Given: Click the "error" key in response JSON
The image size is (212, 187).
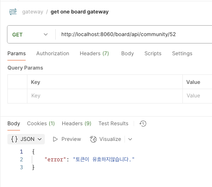Looking at the screenshot, I should (x=55, y=160).
